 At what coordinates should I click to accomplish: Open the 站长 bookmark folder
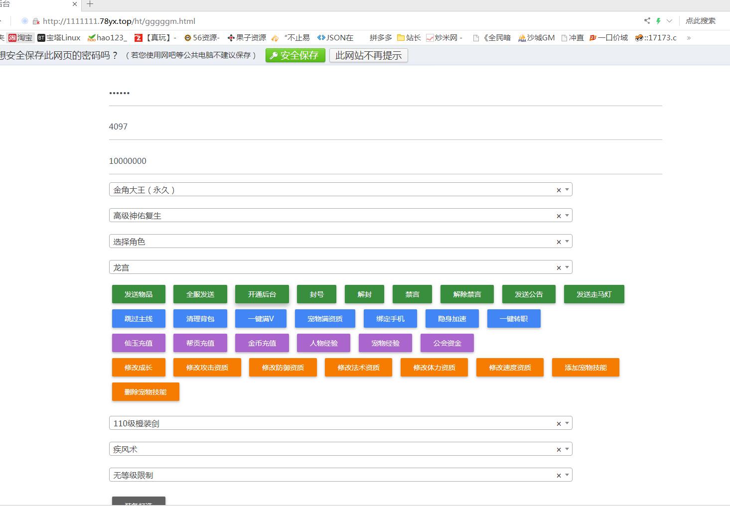coord(409,38)
